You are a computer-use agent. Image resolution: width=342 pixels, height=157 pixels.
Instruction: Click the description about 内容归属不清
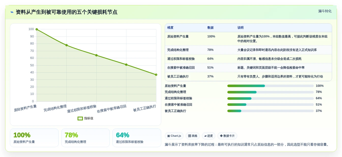point(270,59)
